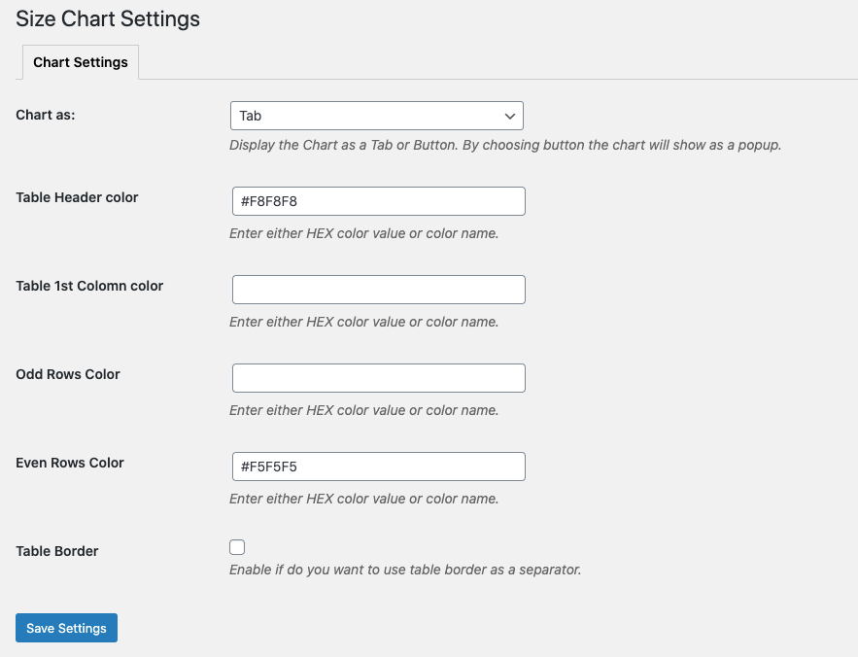The width and height of the screenshot is (858, 657).
Task: Select the empty Odd Rows Color input
Action: tap(379, 378)
